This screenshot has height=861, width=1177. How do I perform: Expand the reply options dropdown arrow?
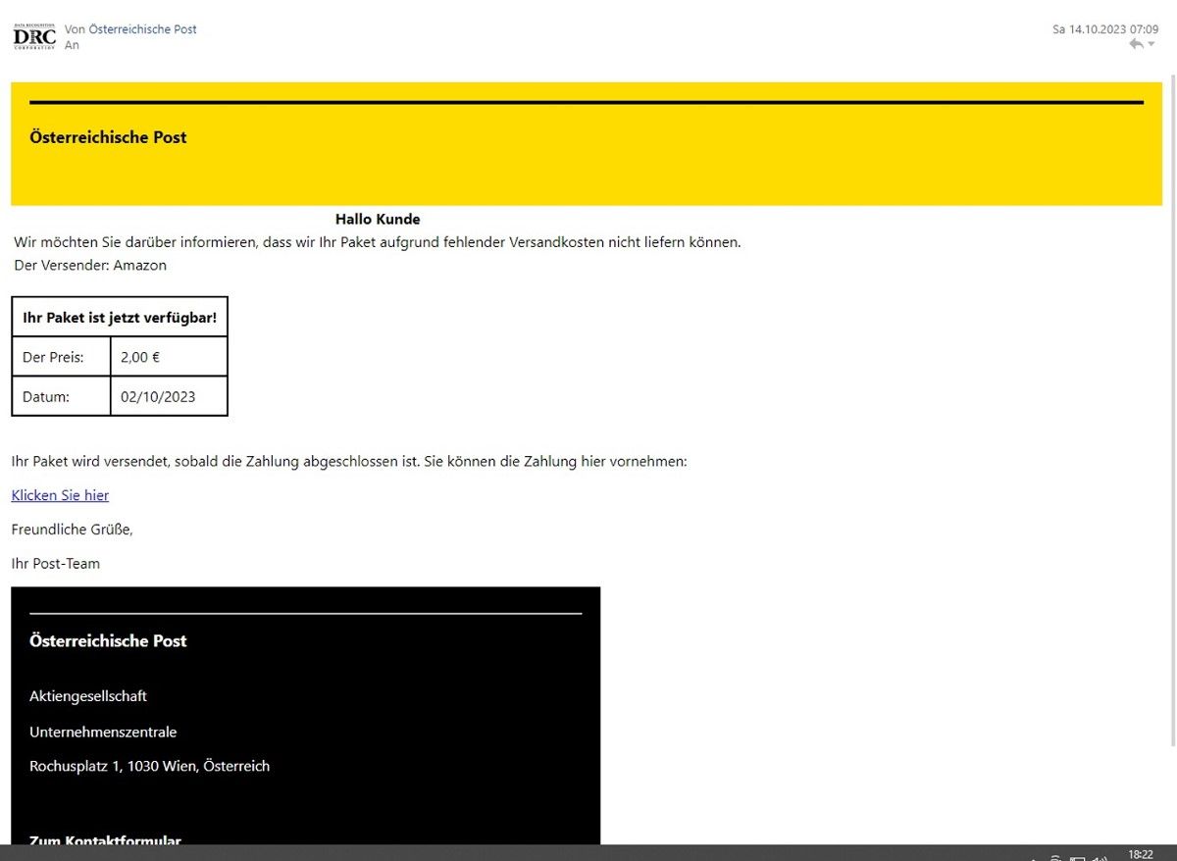point(1151,44)
